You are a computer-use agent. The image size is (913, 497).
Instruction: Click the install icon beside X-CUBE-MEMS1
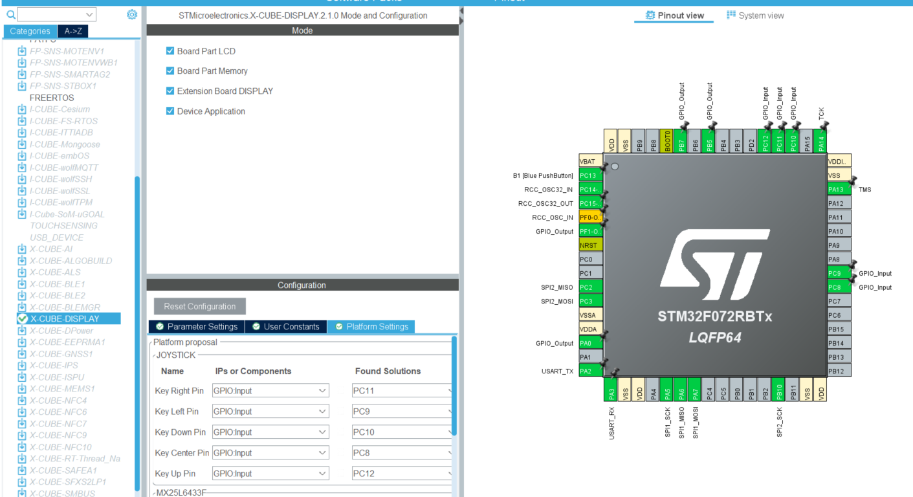pos(21,388)
